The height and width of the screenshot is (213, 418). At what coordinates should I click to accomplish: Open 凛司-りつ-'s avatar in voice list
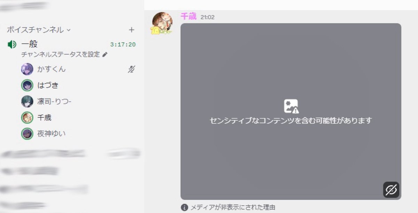click(27, 101)
